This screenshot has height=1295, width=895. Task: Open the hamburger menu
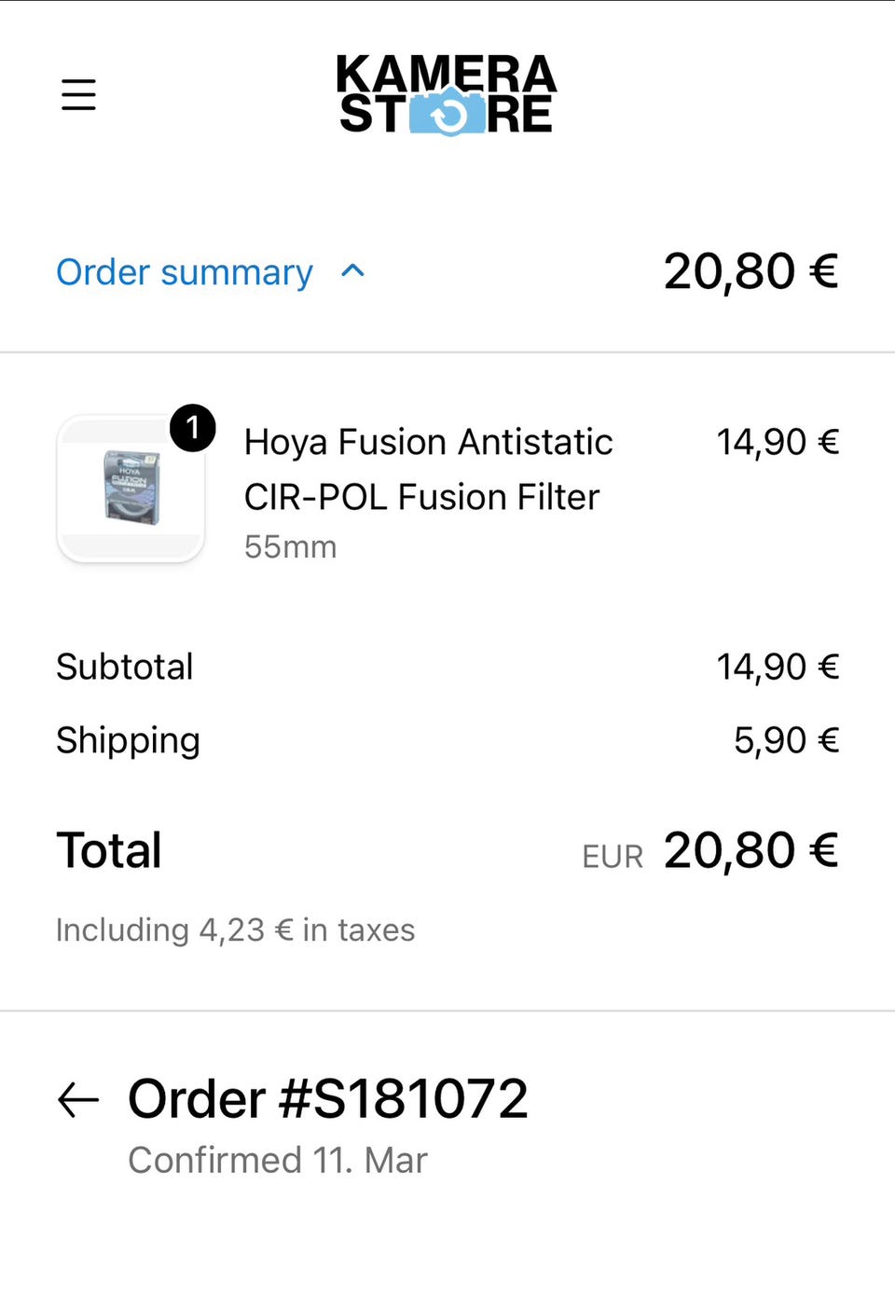coord(78,95)
